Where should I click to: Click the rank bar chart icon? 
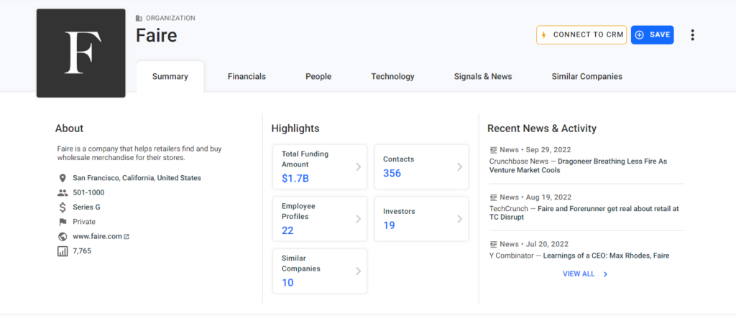tap(63, 251)
